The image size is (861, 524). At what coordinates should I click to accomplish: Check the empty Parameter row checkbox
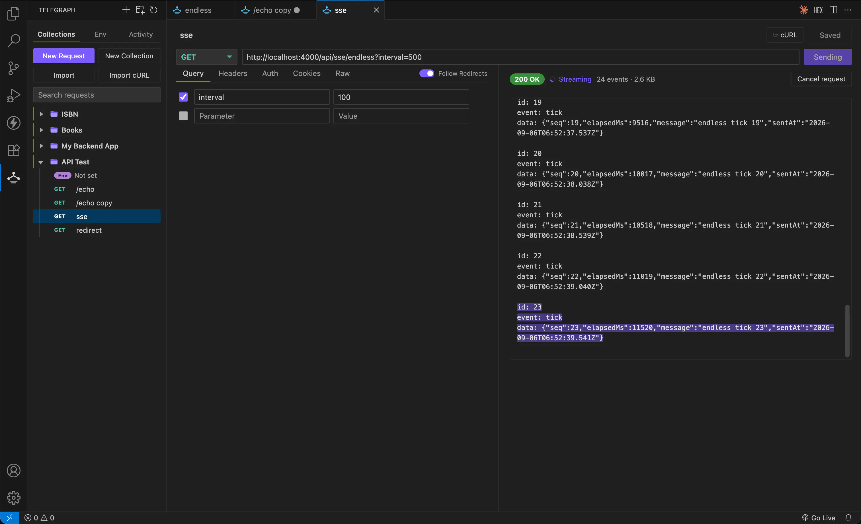point(183,115)
